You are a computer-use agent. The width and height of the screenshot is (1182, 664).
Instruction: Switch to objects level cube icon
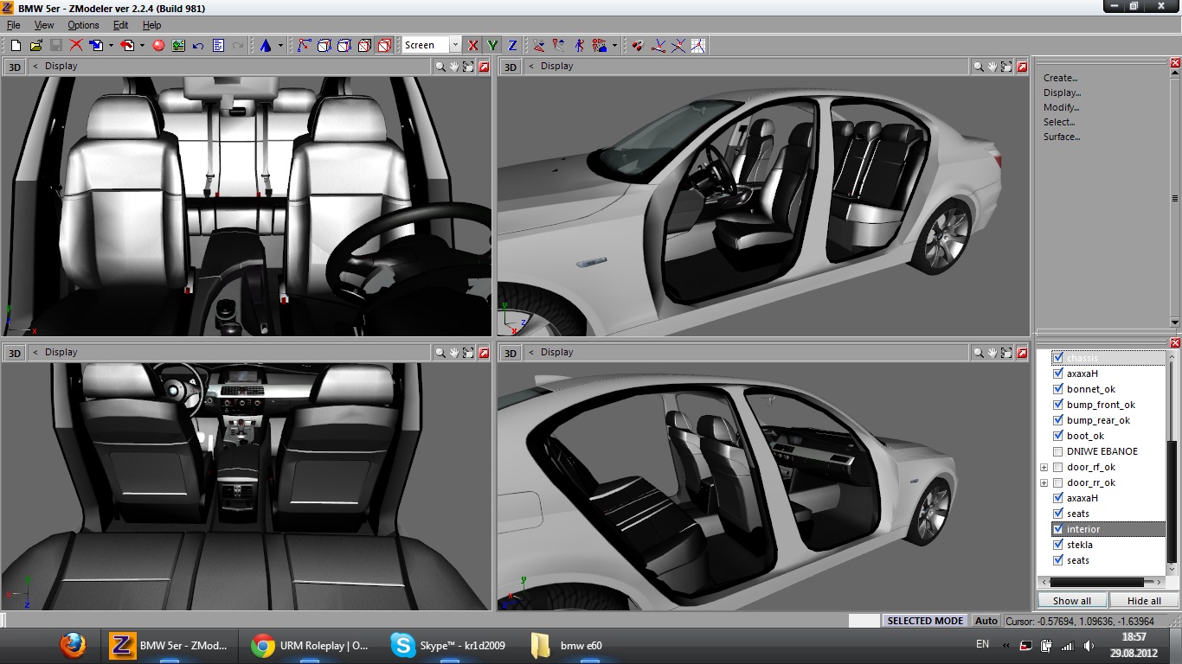pyautogui.click(x=364, y=45)
